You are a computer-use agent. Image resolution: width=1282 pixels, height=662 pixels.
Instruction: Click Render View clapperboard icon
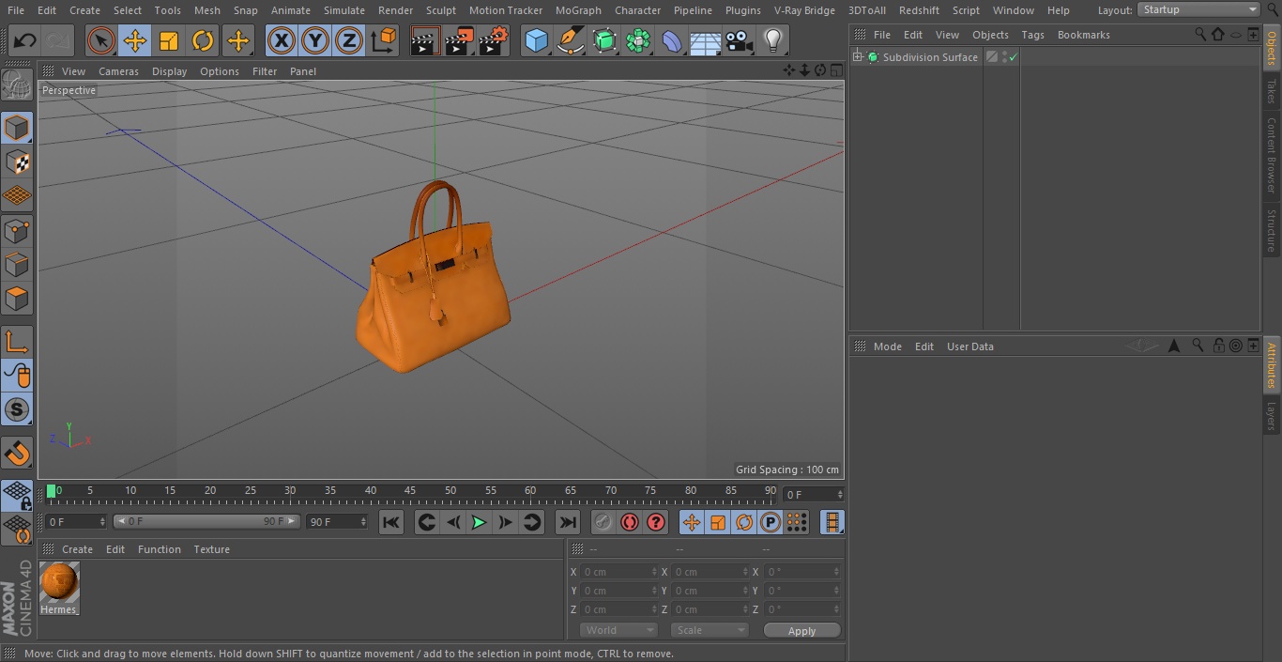click(425, 40)
